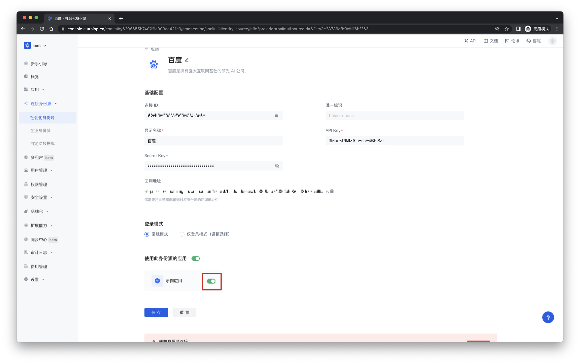This screenshot has height=364, width=580.
Task: Open the blue help question-mark button
Action: click(548, 317)
